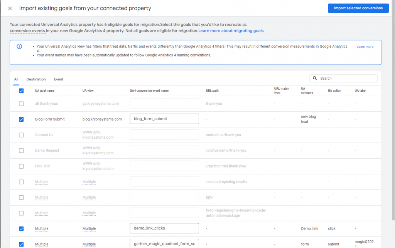395x248 pixels.
Task: Open the conversion events link
Action: [28, 31]
